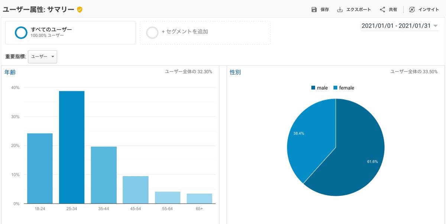This screenshot has height=224, width=446.
Task: Click the ユーザー属性: サマリー page title
Action: click(x=39, y=10)
